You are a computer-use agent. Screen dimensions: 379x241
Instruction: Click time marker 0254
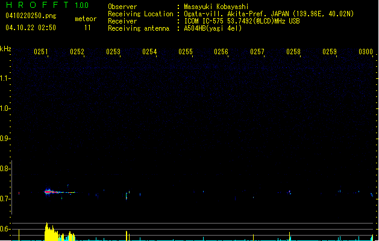click(149, 52)
